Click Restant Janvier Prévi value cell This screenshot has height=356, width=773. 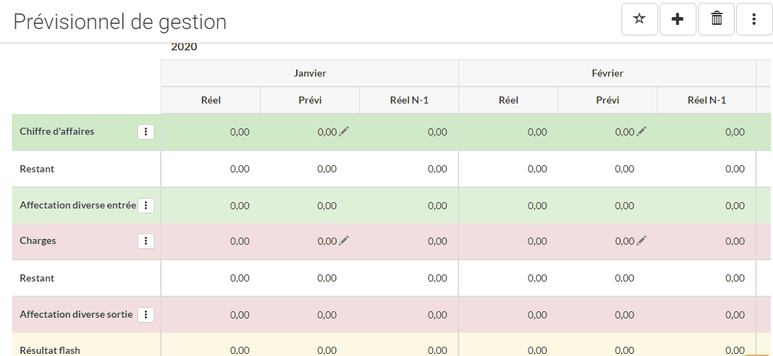coord(327,169)
